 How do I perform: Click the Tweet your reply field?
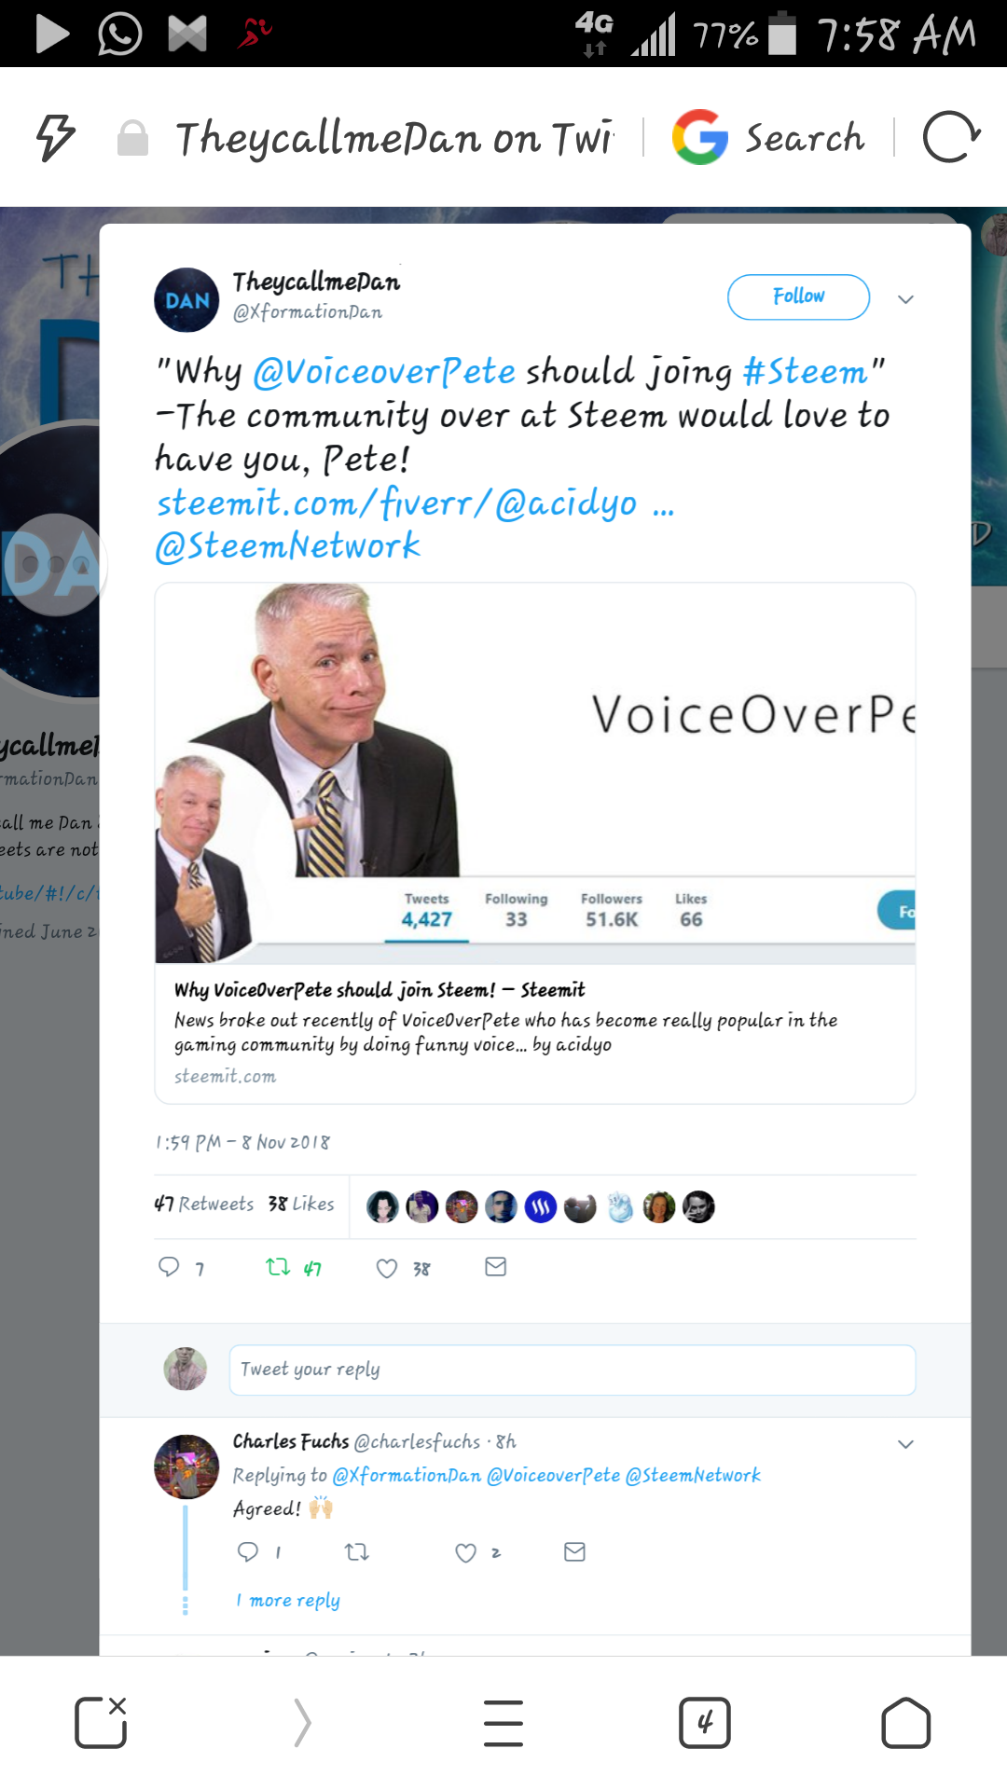click(x=572, y=1370)
